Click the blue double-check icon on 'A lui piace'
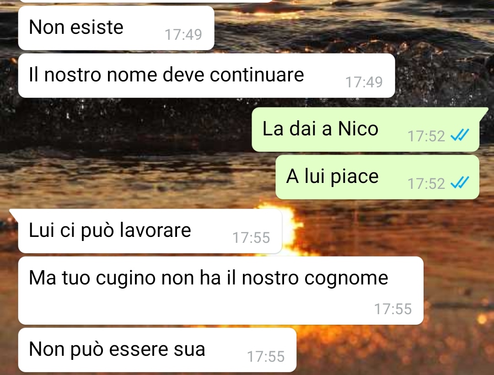This screenshot has height=375, width=494. click(x=460, y=182)
